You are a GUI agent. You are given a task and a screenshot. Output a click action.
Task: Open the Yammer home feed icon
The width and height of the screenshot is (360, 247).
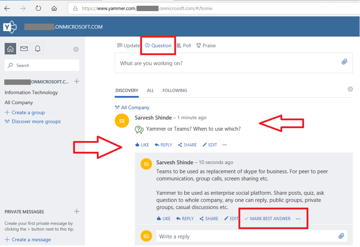pyautogui.click(x=10, y=49)
